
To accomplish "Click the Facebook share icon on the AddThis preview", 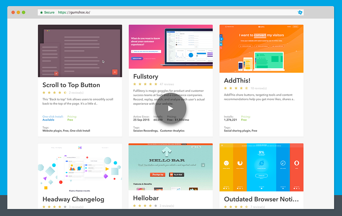I will (x=221, y=35).
